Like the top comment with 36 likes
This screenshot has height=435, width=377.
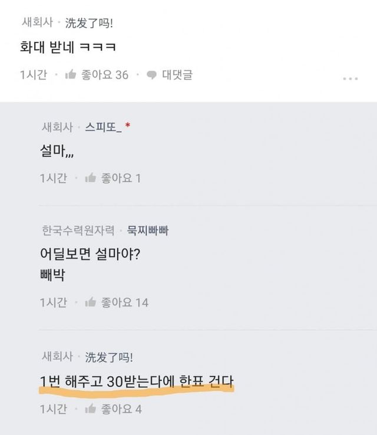[x=71, y=75]
